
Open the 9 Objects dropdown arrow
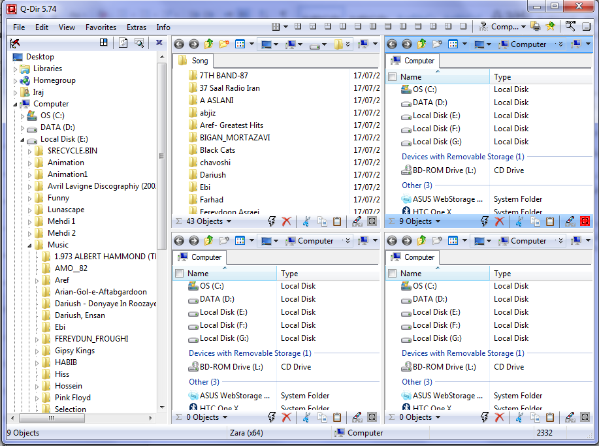tap(438, 221)
